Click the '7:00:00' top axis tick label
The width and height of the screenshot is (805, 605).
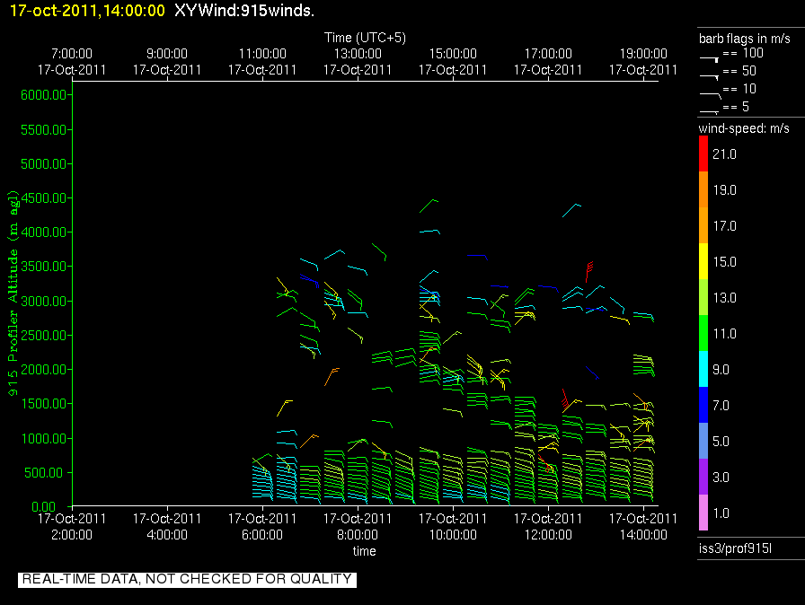pyautogui.click(x=72, y=53)
